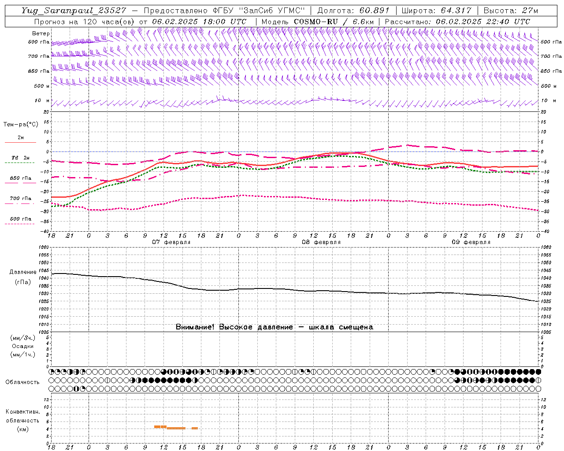Click the Облачность cloud cover label
Image resolution: width=564 pixels, height=451 pixels.
[22, 382]
